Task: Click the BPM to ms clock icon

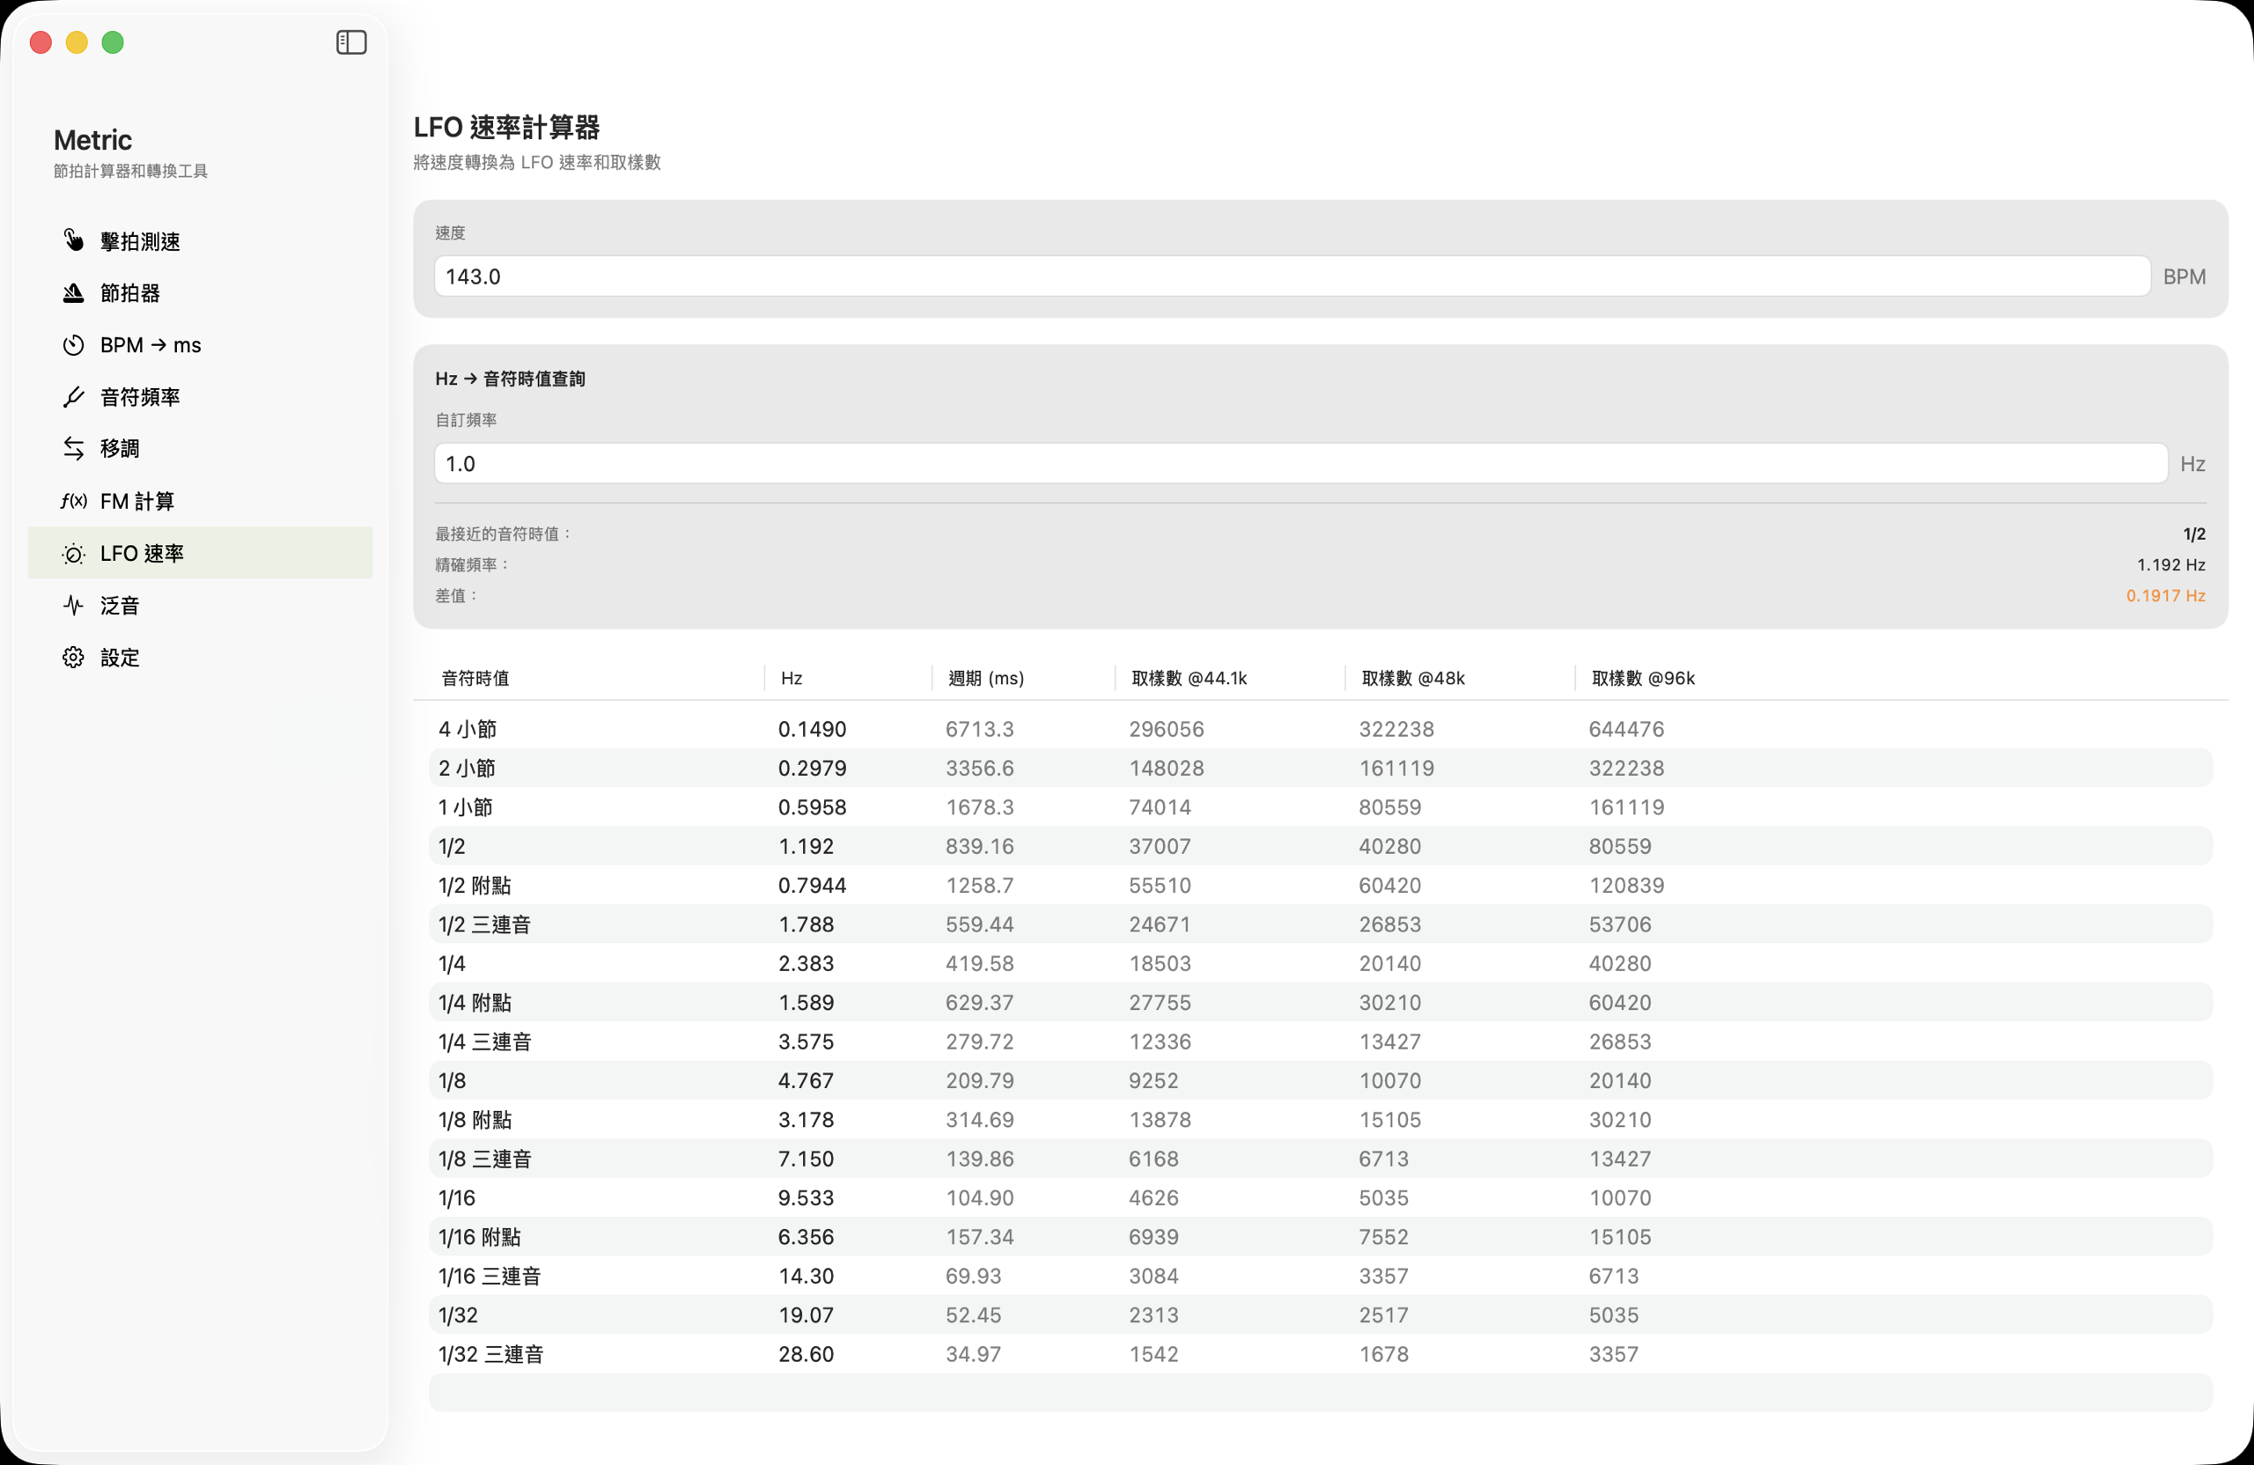Action: [x=73, y=345]
